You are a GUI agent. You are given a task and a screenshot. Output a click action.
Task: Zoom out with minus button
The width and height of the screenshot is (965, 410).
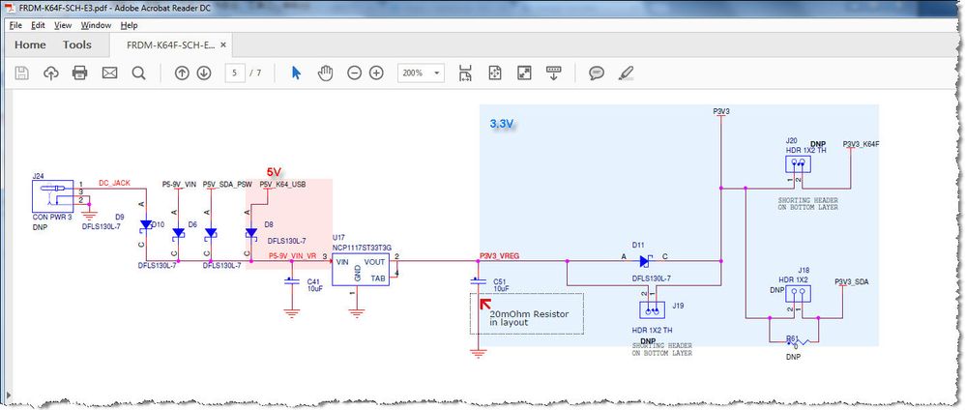(x=355, y=73)
